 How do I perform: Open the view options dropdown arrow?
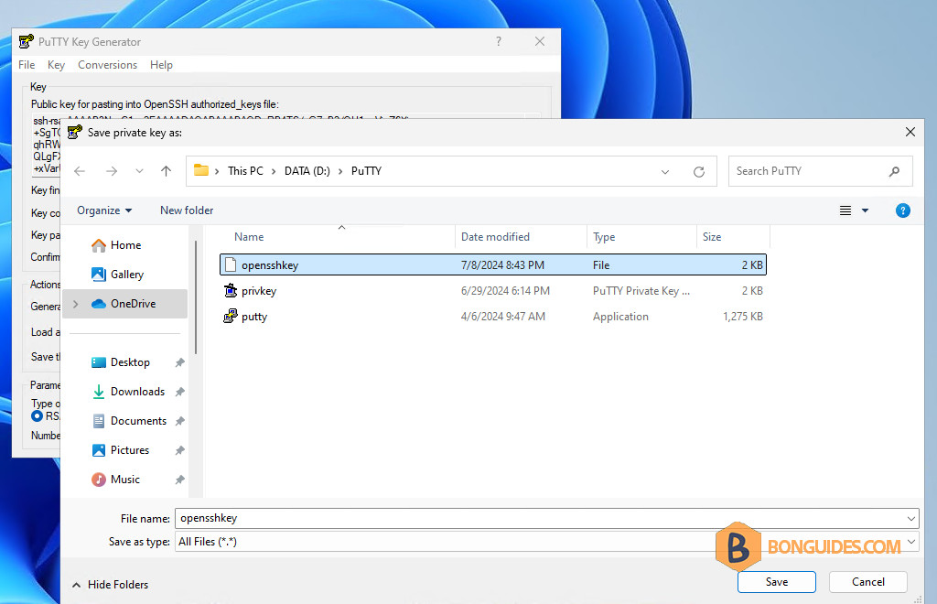coord(865,210)
